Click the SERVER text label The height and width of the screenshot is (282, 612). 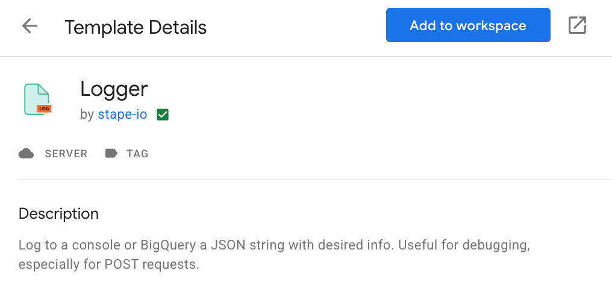(x=66, y=154)
